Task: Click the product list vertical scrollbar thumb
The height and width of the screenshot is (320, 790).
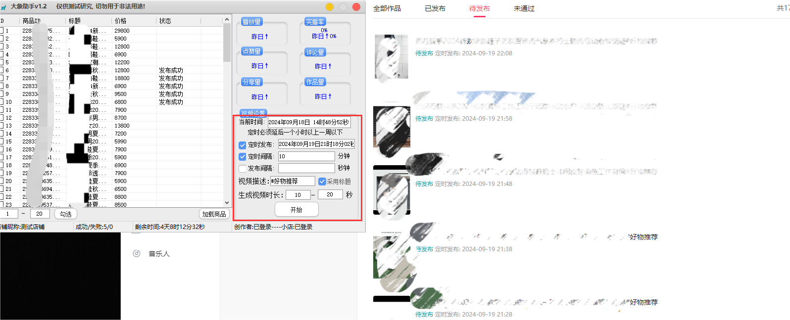Action: [x=227, y=42]
